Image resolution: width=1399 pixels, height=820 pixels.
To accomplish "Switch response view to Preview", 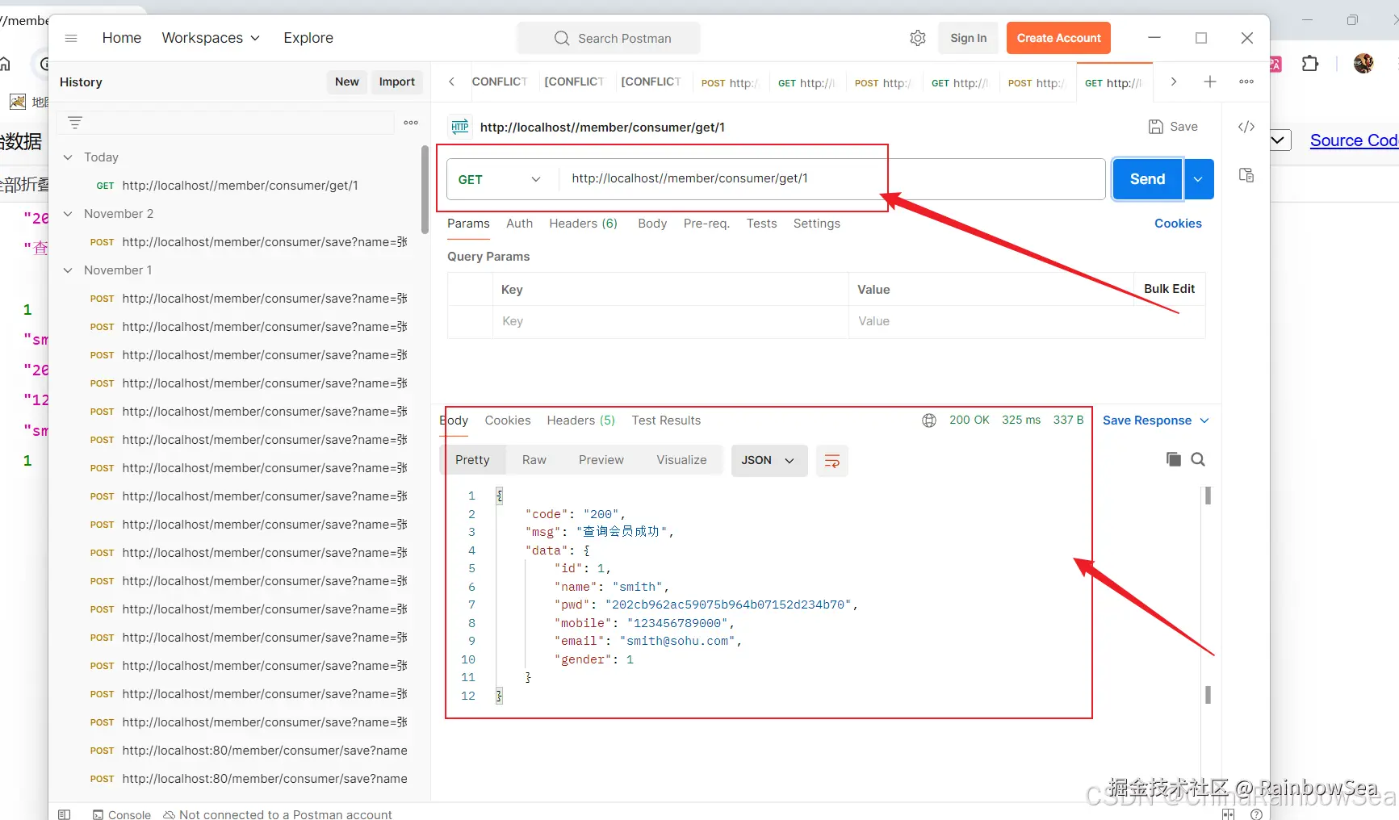I will pos(601,460).
